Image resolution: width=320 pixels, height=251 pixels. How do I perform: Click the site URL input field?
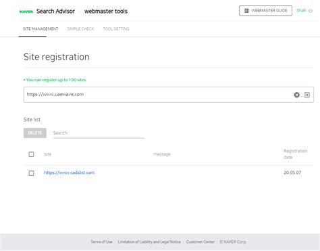coord(157,95)
